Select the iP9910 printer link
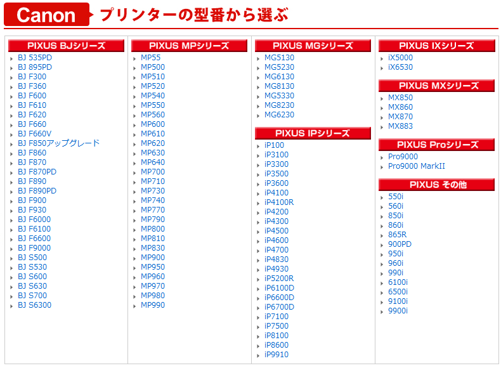The width and height of the screenshot is (501, 368). tap(277, 354)
